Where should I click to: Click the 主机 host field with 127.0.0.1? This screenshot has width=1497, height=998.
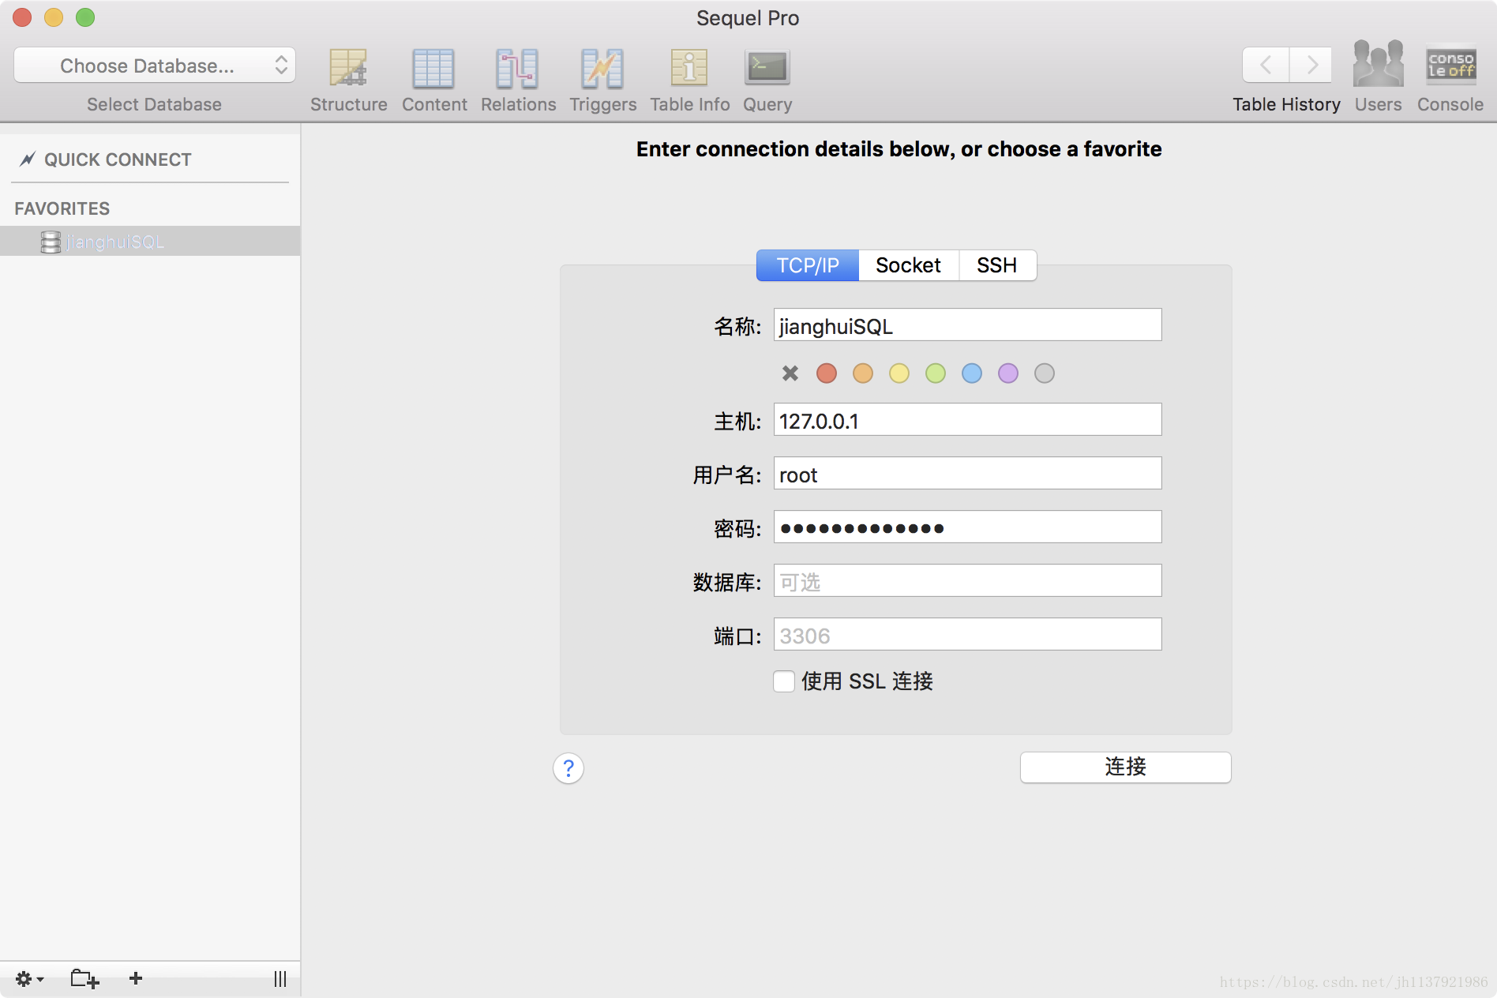click(967, 419)
